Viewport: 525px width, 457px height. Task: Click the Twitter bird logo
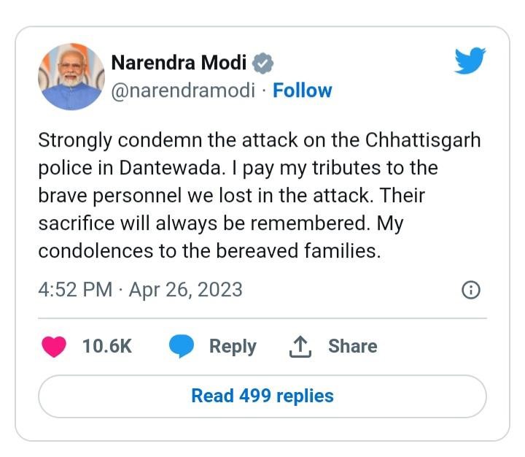(x=469, y=61)
